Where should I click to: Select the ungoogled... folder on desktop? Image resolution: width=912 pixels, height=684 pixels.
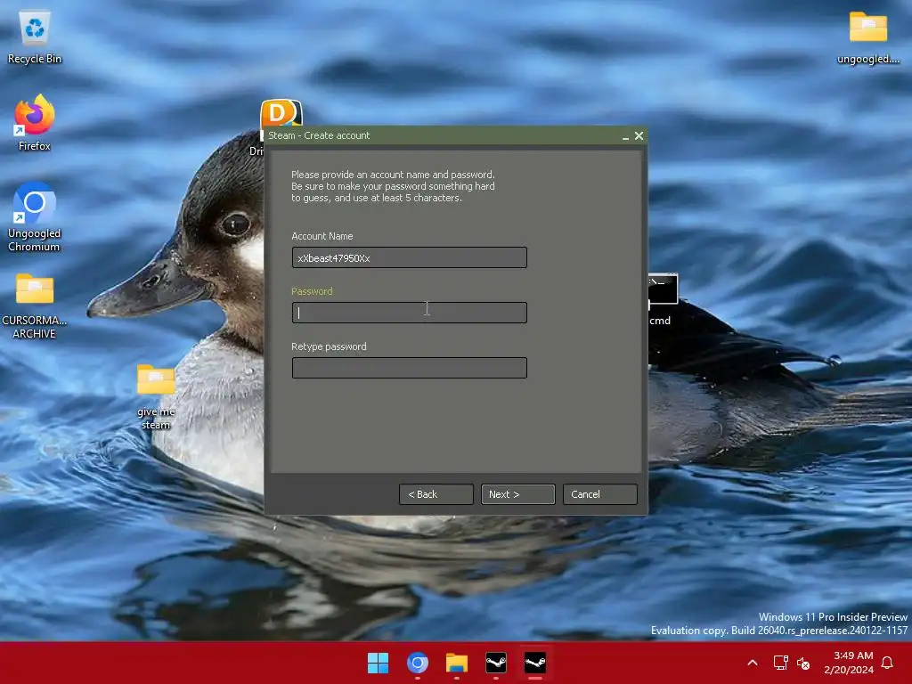pos(867,37)
